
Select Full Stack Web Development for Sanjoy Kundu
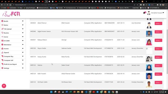click(x=93, y=57)
